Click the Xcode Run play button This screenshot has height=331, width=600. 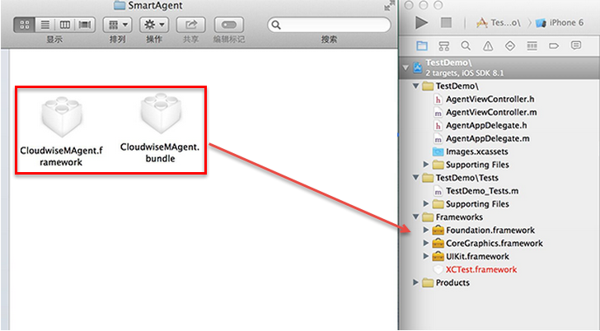point(422,23)
